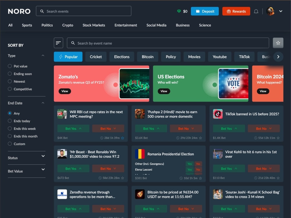Open the account menu chevron
The image size is (291, 218).
click(281, 11)
